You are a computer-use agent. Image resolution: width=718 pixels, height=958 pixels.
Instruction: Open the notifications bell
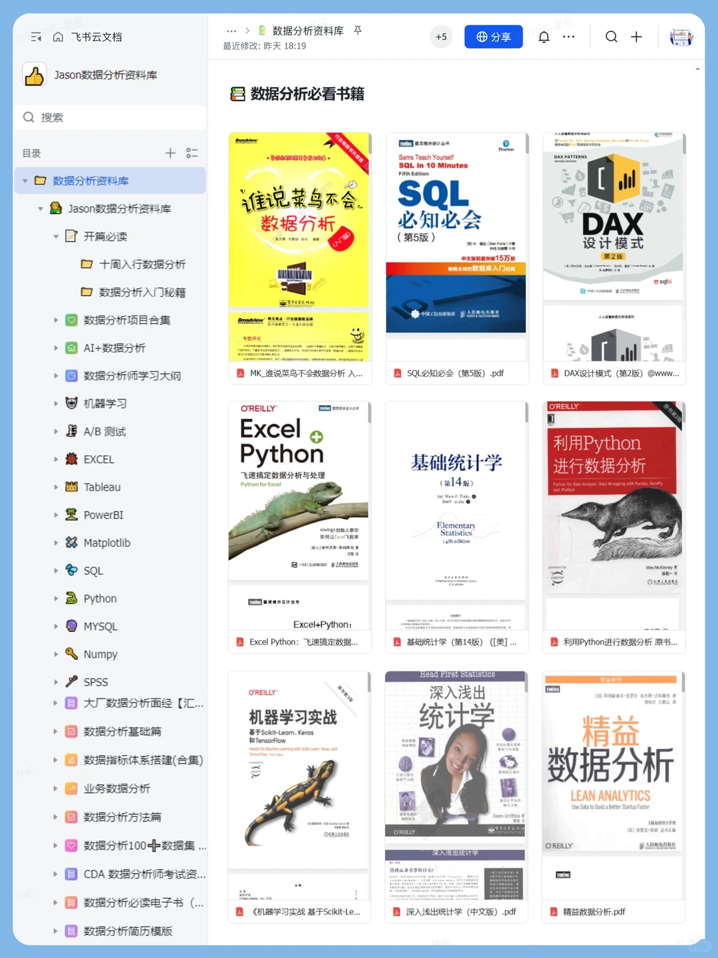point(544,37)
